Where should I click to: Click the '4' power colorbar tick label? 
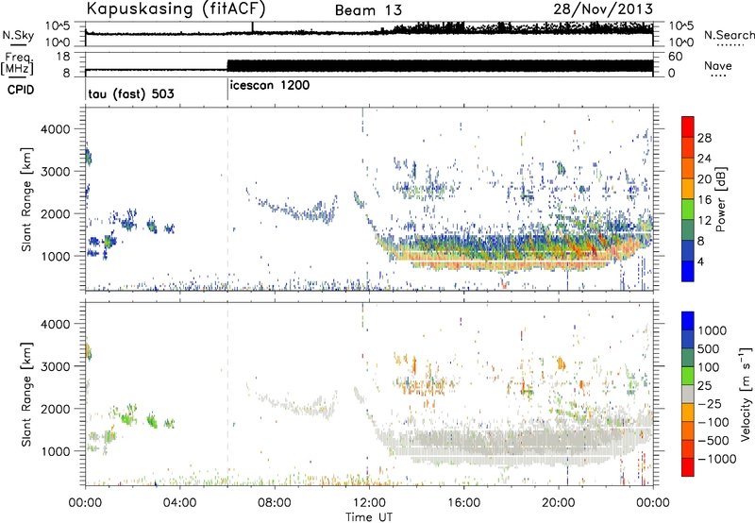click(x=701, y=261)
